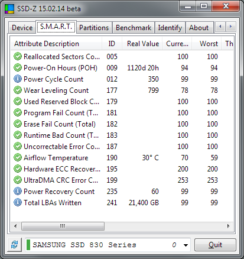Close the SSD-Z window

(226, 7)
